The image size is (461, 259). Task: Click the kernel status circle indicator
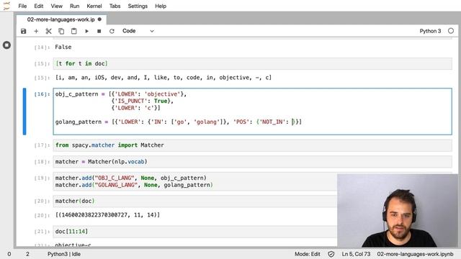click(x=451, y=31)
